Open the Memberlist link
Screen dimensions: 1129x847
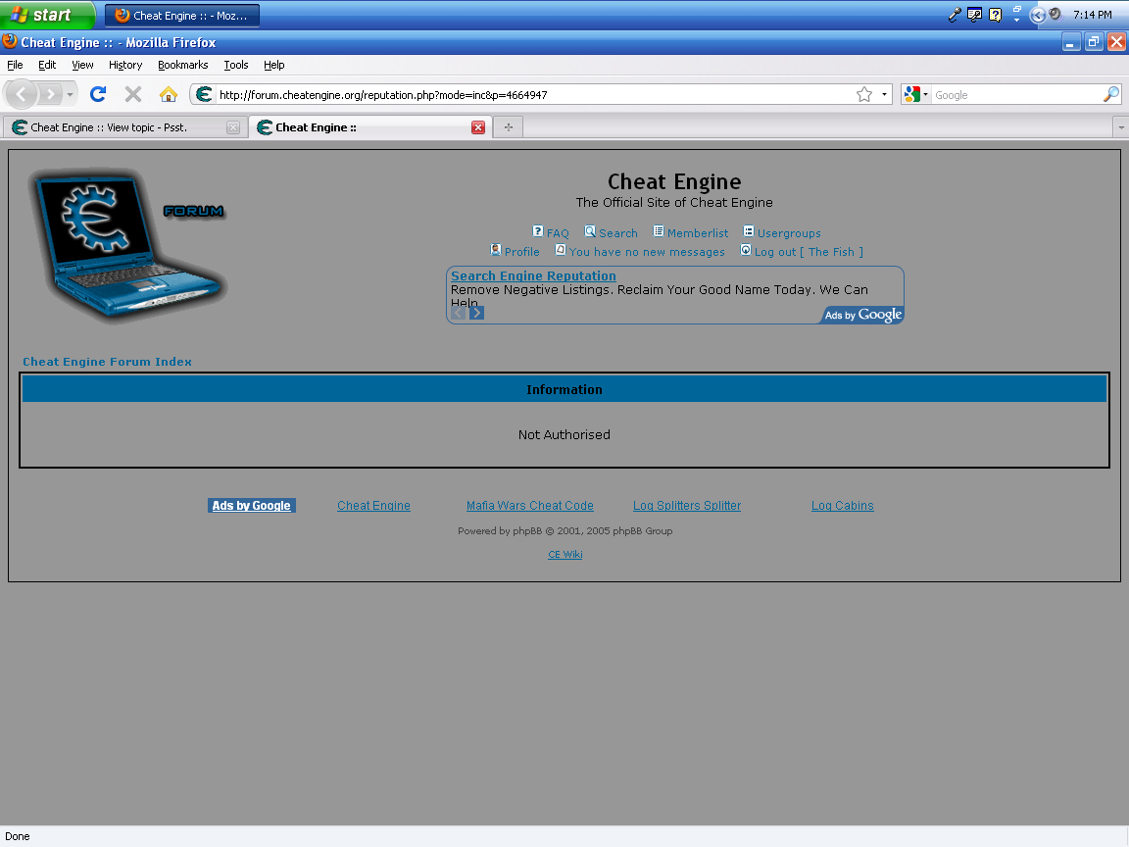(697, 233)
